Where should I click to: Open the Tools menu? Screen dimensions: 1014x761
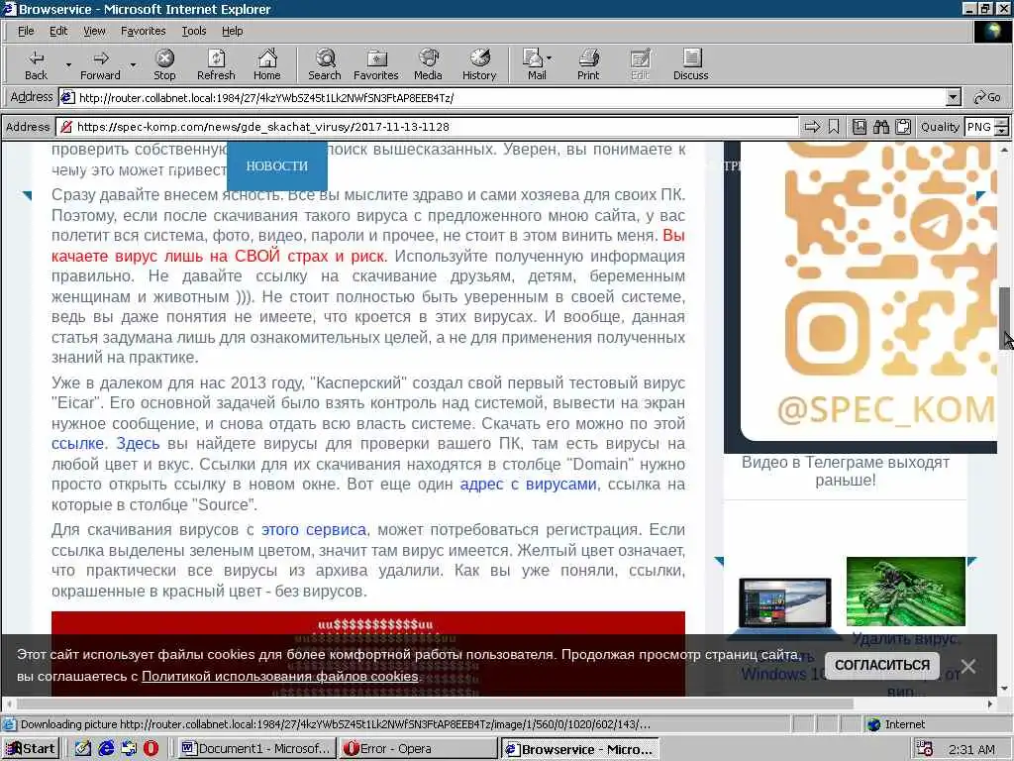click(x=193, y=31)
